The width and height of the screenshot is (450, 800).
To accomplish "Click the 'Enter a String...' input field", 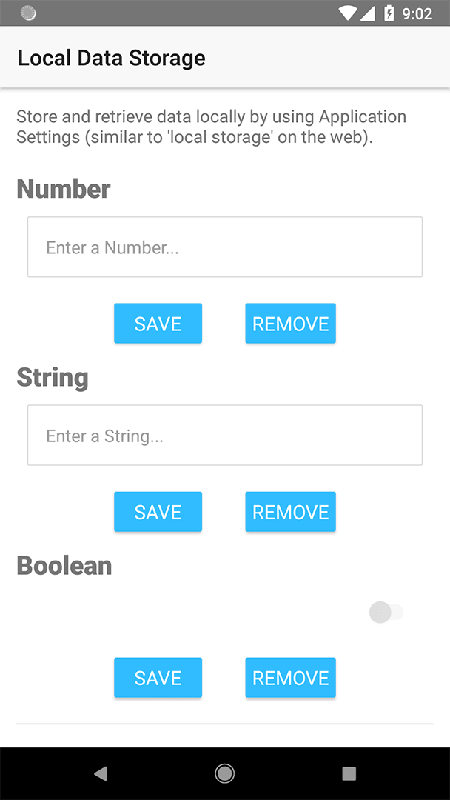I will [x=225, y=435].
